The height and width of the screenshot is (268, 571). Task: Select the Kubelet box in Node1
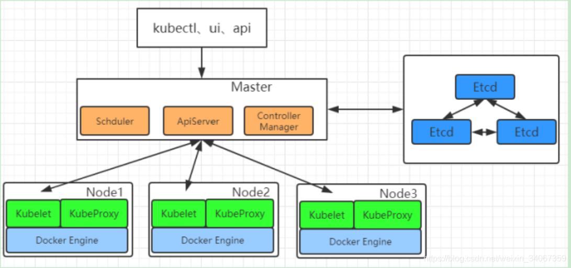[x=33, y=214]
